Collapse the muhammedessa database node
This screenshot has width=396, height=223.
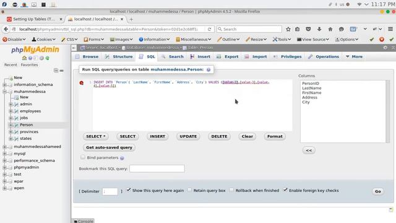4,92
